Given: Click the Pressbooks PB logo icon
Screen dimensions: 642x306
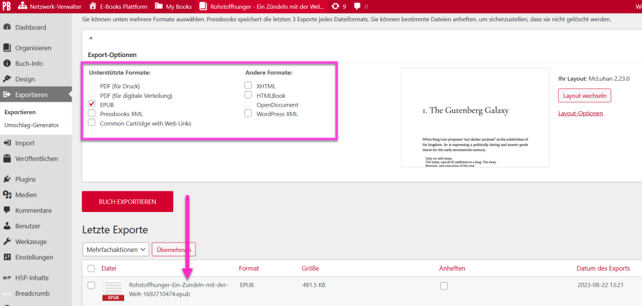Looking at the screenshot, I should (7, 6).
